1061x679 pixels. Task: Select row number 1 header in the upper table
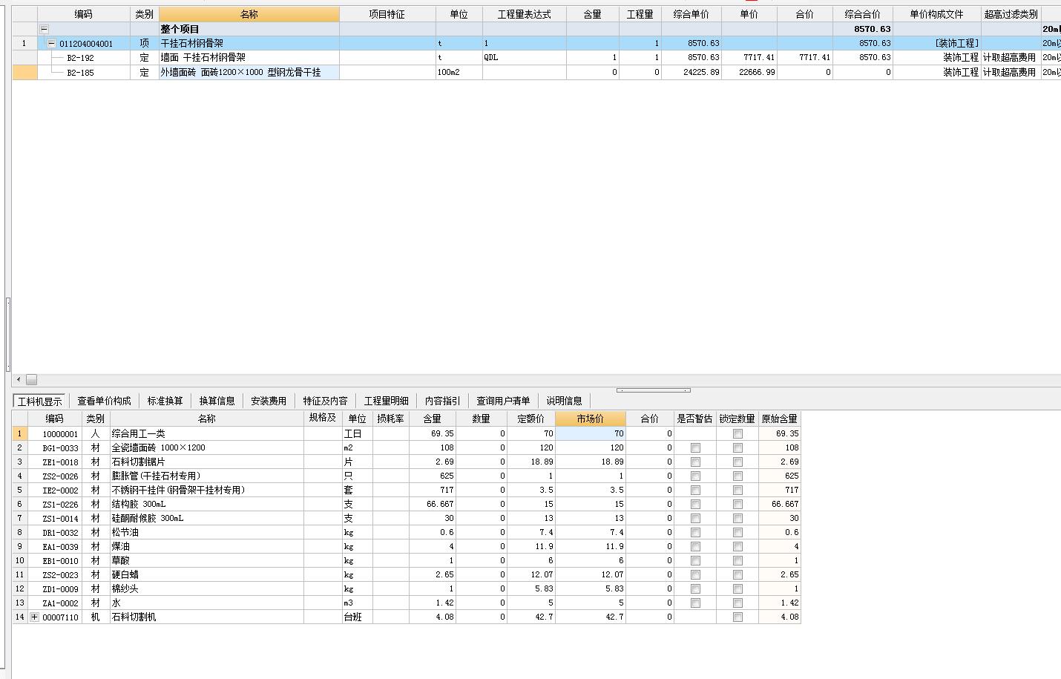click(x=24, y=43)
